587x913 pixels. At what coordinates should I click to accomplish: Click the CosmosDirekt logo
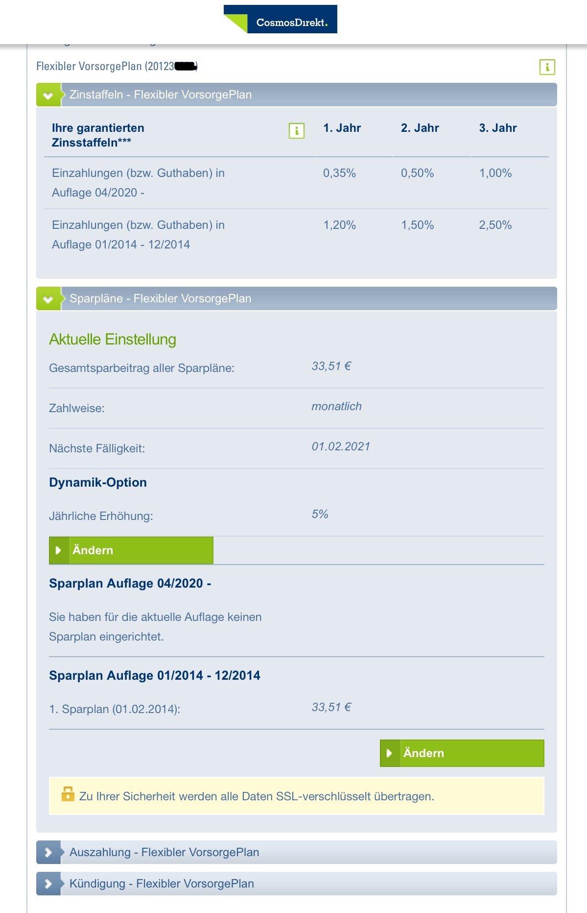pyautogui.click(x=280, y=20)
